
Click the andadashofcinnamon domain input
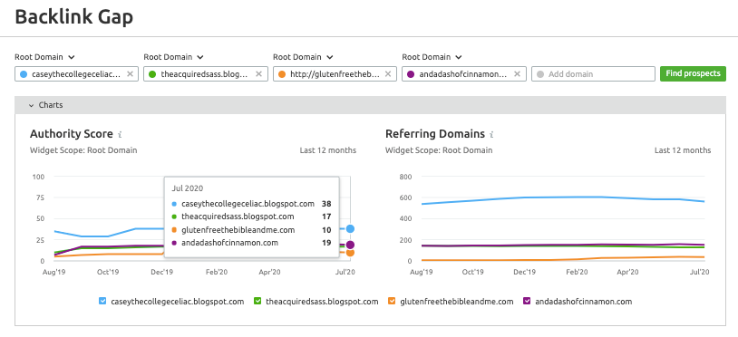tap(463, 73)
